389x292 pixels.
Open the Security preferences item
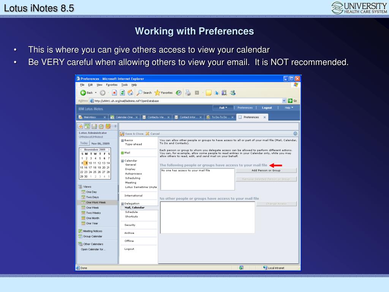(x=130, y=225)
